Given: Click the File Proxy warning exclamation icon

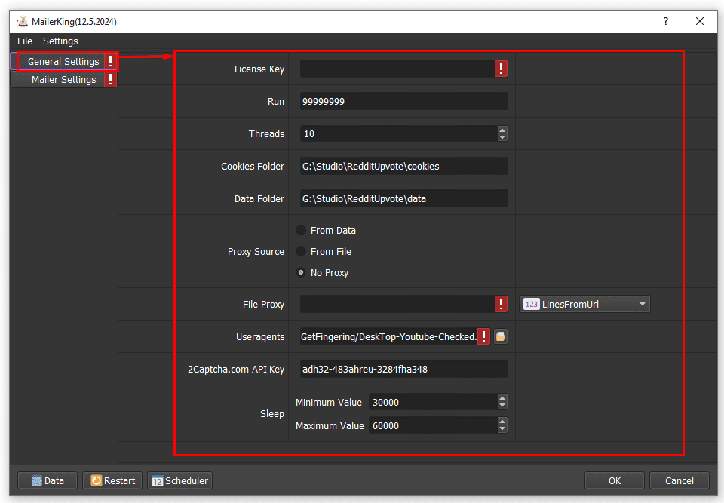Looking at the screenshot, I should [x=501, y=304].
